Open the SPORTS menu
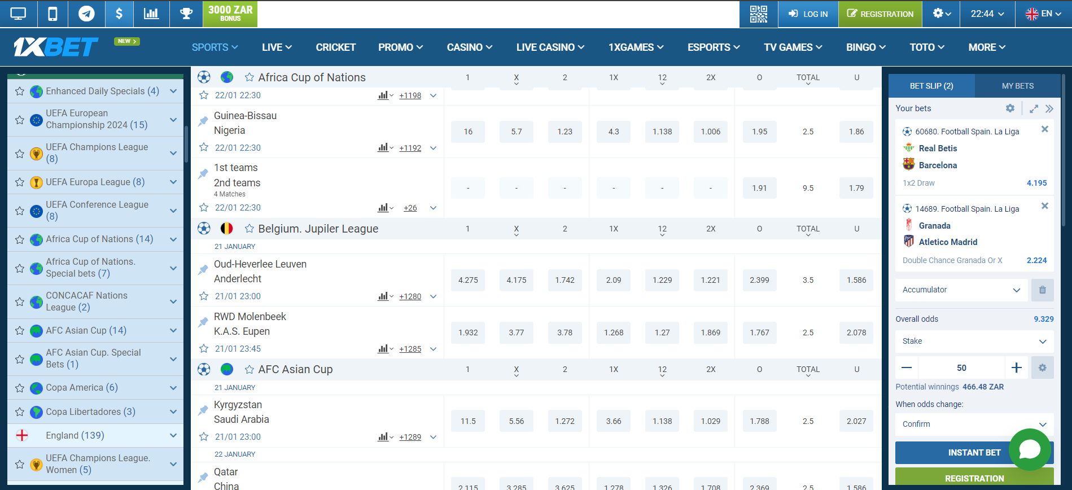The image size is (1072, 490). point(215,47)
